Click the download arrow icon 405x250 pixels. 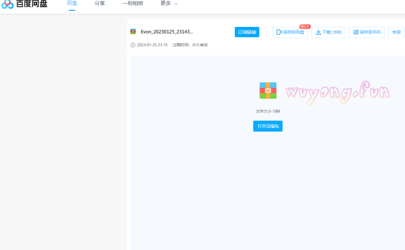318,32
